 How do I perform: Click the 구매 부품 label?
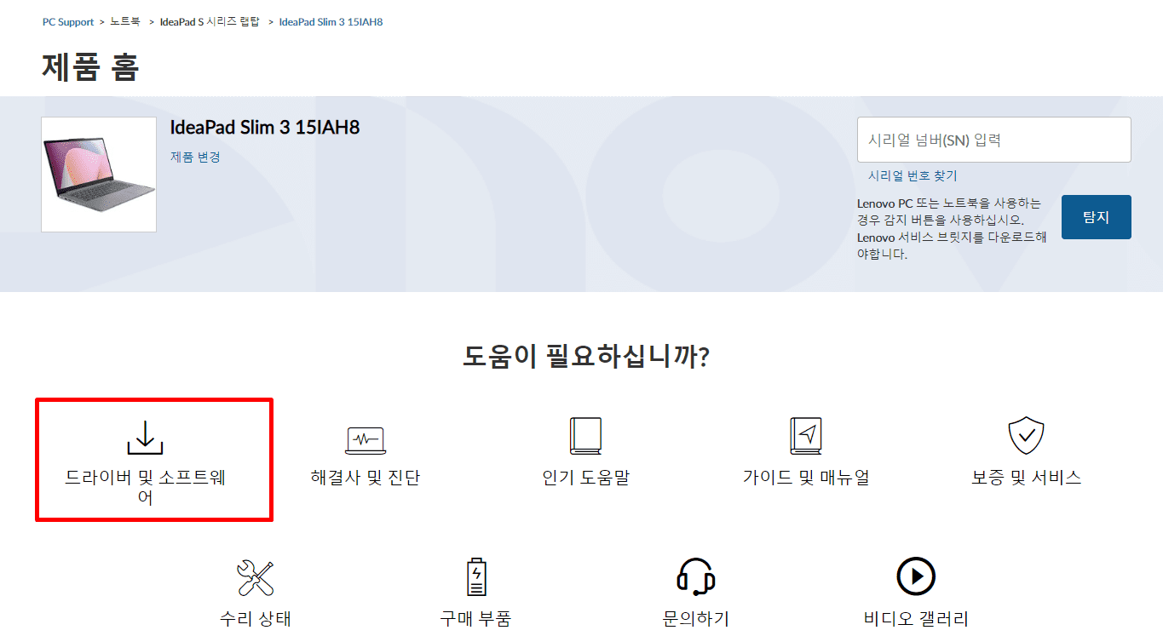pyautogui.click(x=475, y=619)
